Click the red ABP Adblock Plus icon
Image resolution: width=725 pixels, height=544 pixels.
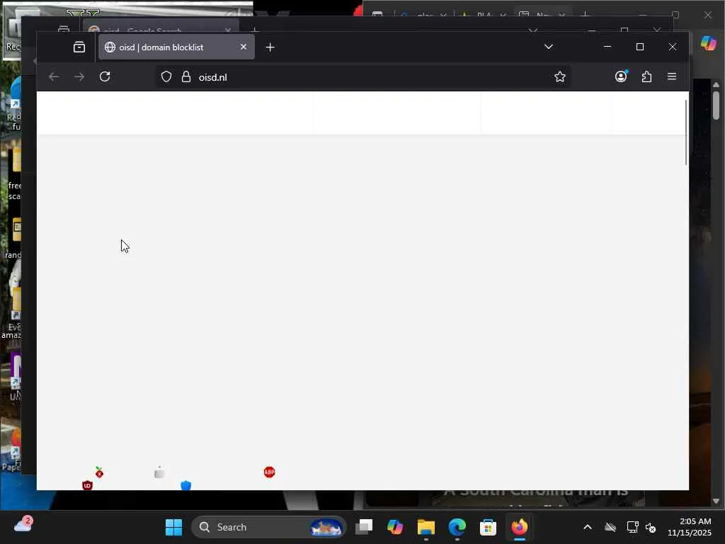click(x=269, y=472)
